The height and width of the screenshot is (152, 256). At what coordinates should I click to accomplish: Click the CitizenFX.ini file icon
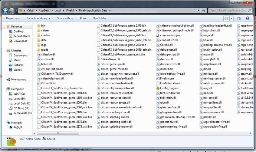point(39,83)
